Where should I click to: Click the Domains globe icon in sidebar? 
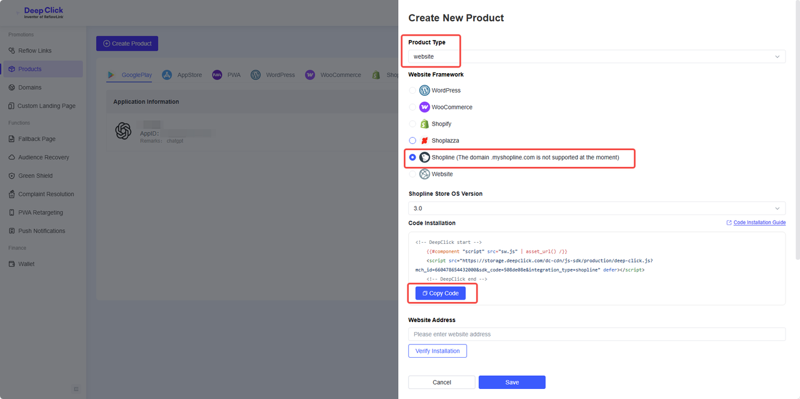click(12, 88)
